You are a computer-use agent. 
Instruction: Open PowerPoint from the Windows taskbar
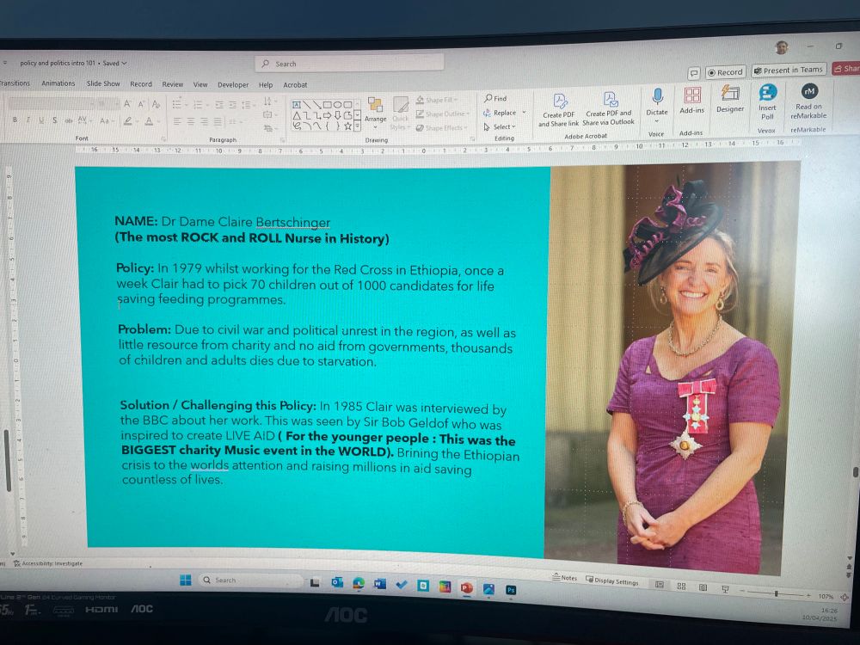[467, 588]
